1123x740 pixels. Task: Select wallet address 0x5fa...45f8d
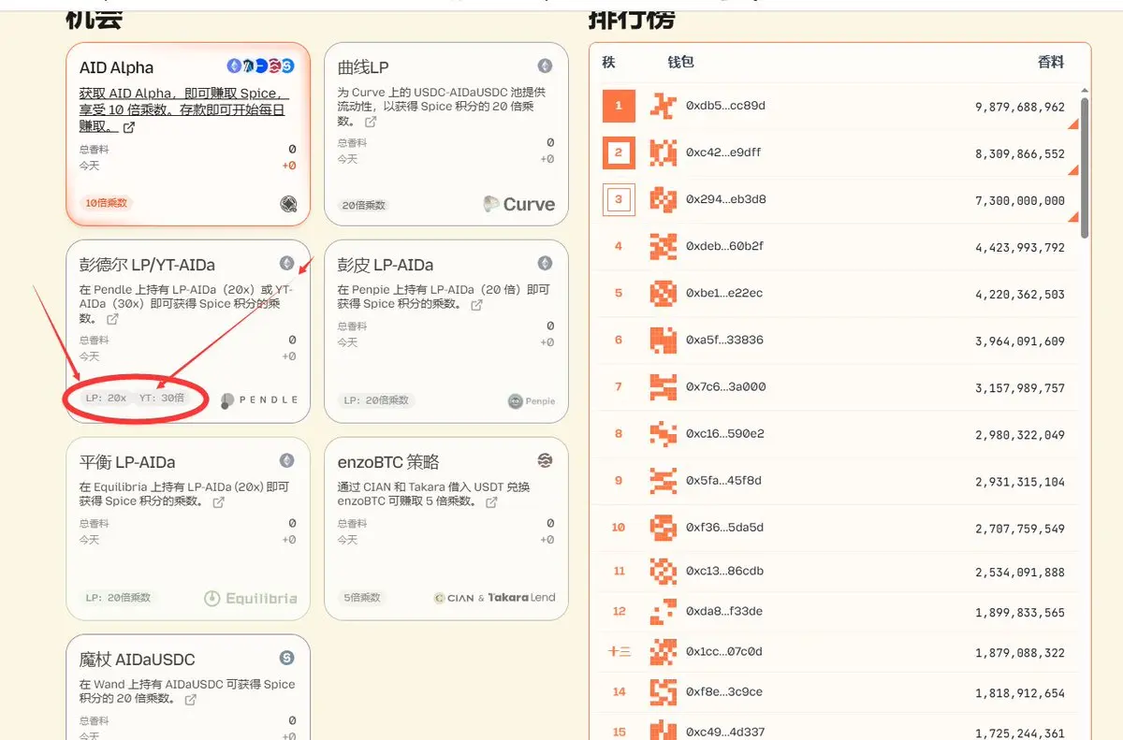click(x=723, y=480)
